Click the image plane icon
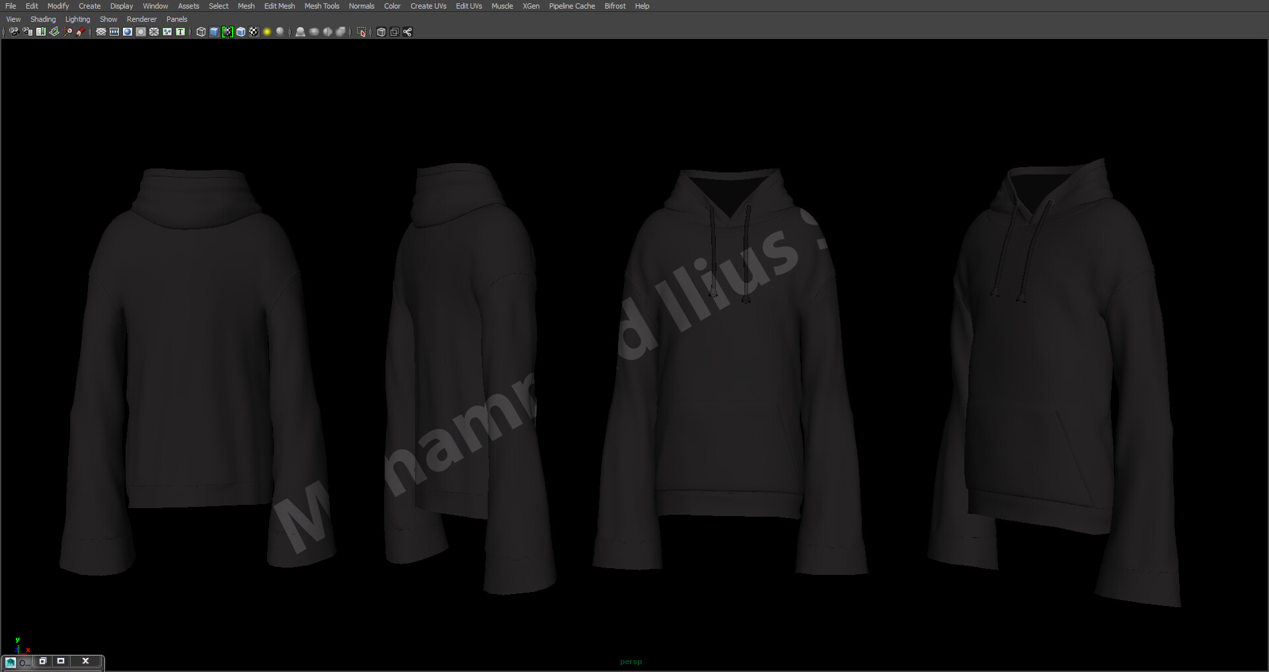The height and width of the screenshot is (672, 1269). [x=54, y=32]
